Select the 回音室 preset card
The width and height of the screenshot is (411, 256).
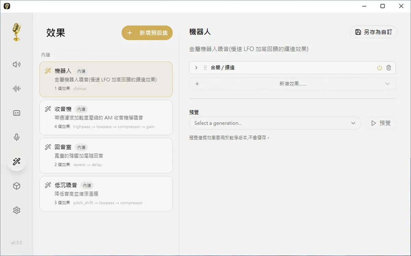[x=106, y=155]
